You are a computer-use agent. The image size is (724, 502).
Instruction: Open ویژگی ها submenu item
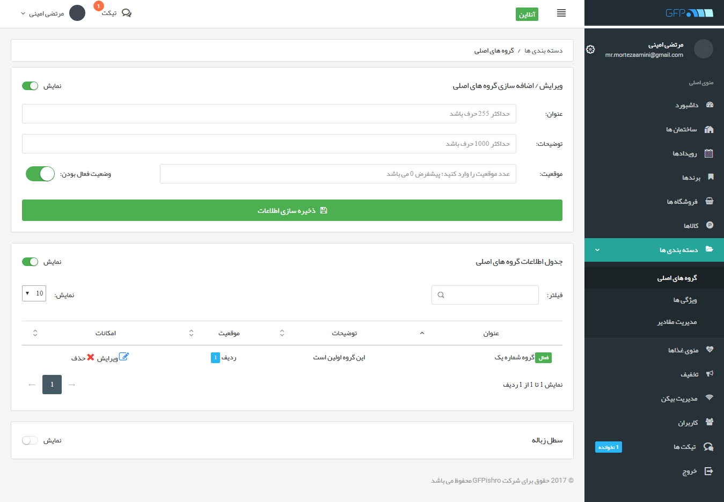654,300
